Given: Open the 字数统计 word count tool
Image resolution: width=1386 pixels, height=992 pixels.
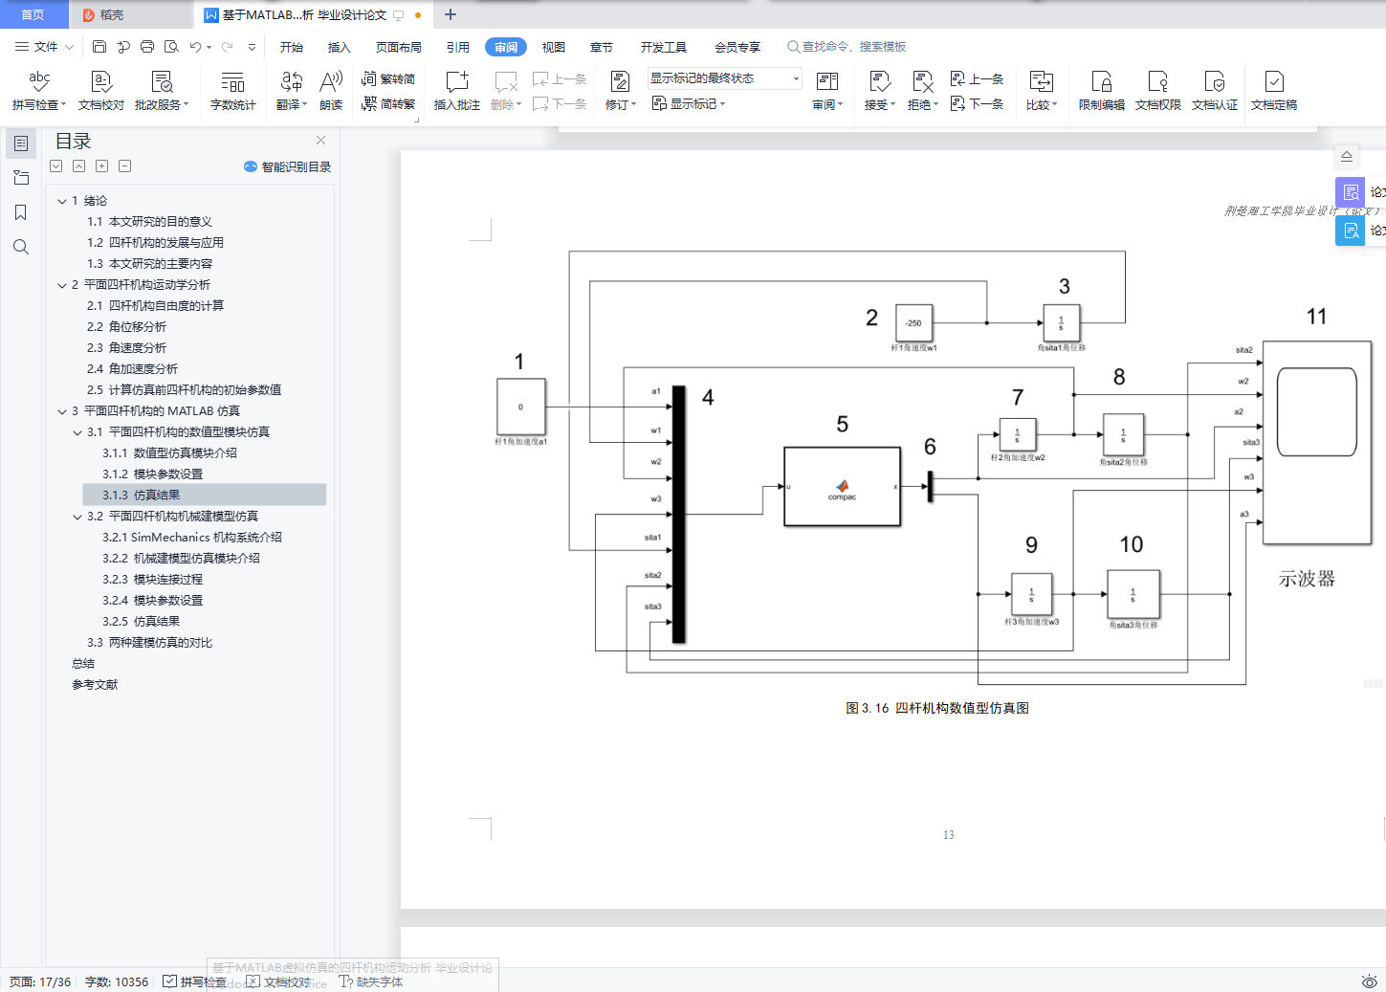Looking at the screenshot, I should click(x=233, y=91).
